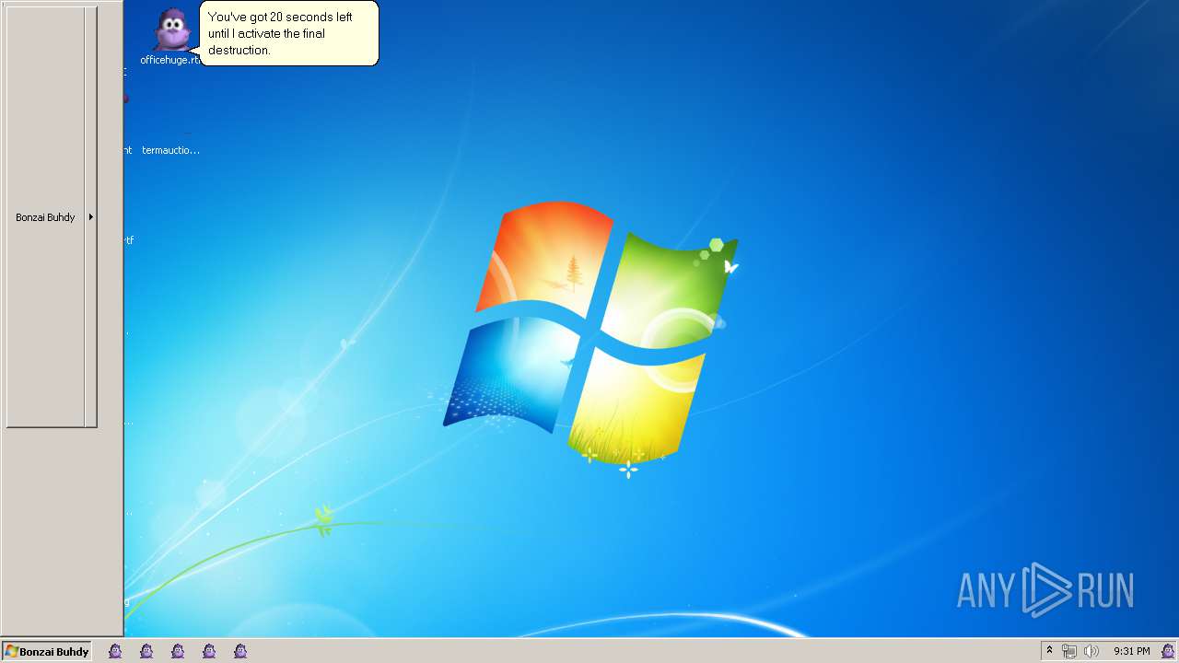1179x663 pixels.
Task: Expand the Bonzai Buhdy submenu arrow
Action: (90, 217)
